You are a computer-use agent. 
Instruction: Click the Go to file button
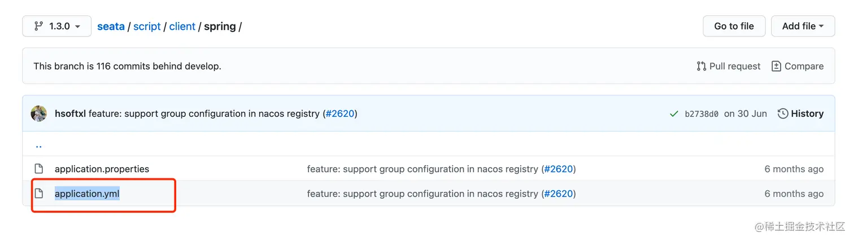point(734,27)
